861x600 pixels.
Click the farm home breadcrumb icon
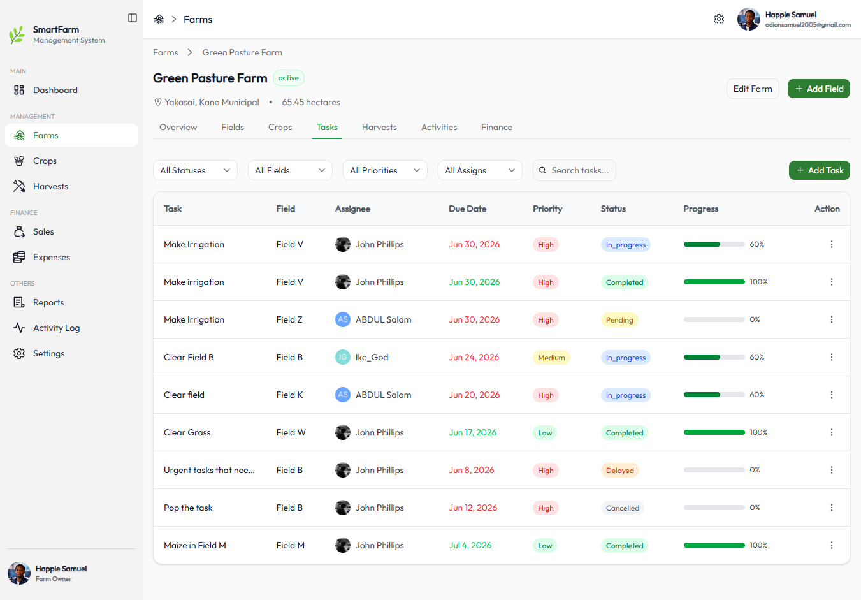159,19
